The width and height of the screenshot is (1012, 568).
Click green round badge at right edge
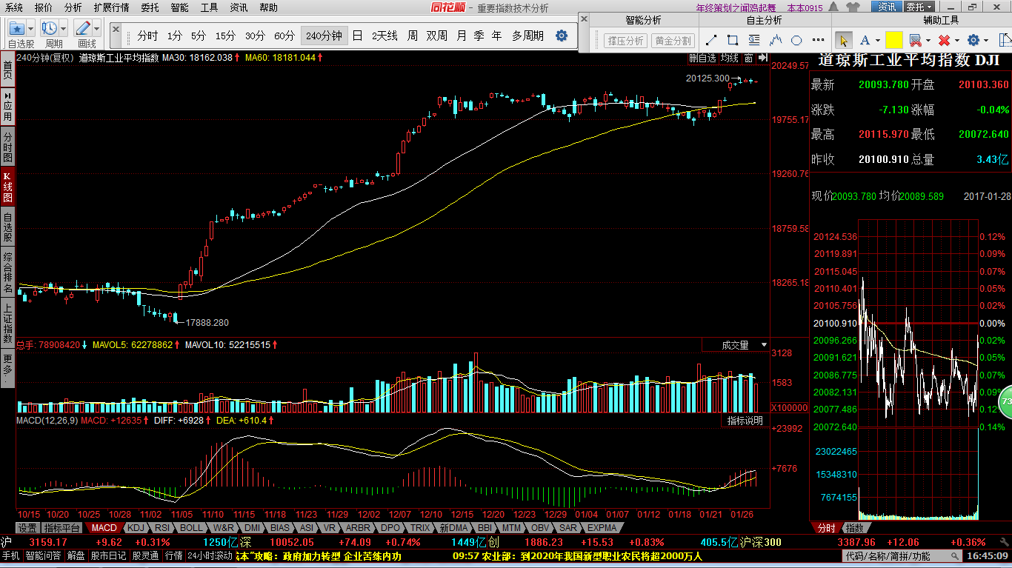click(1006, 402)
